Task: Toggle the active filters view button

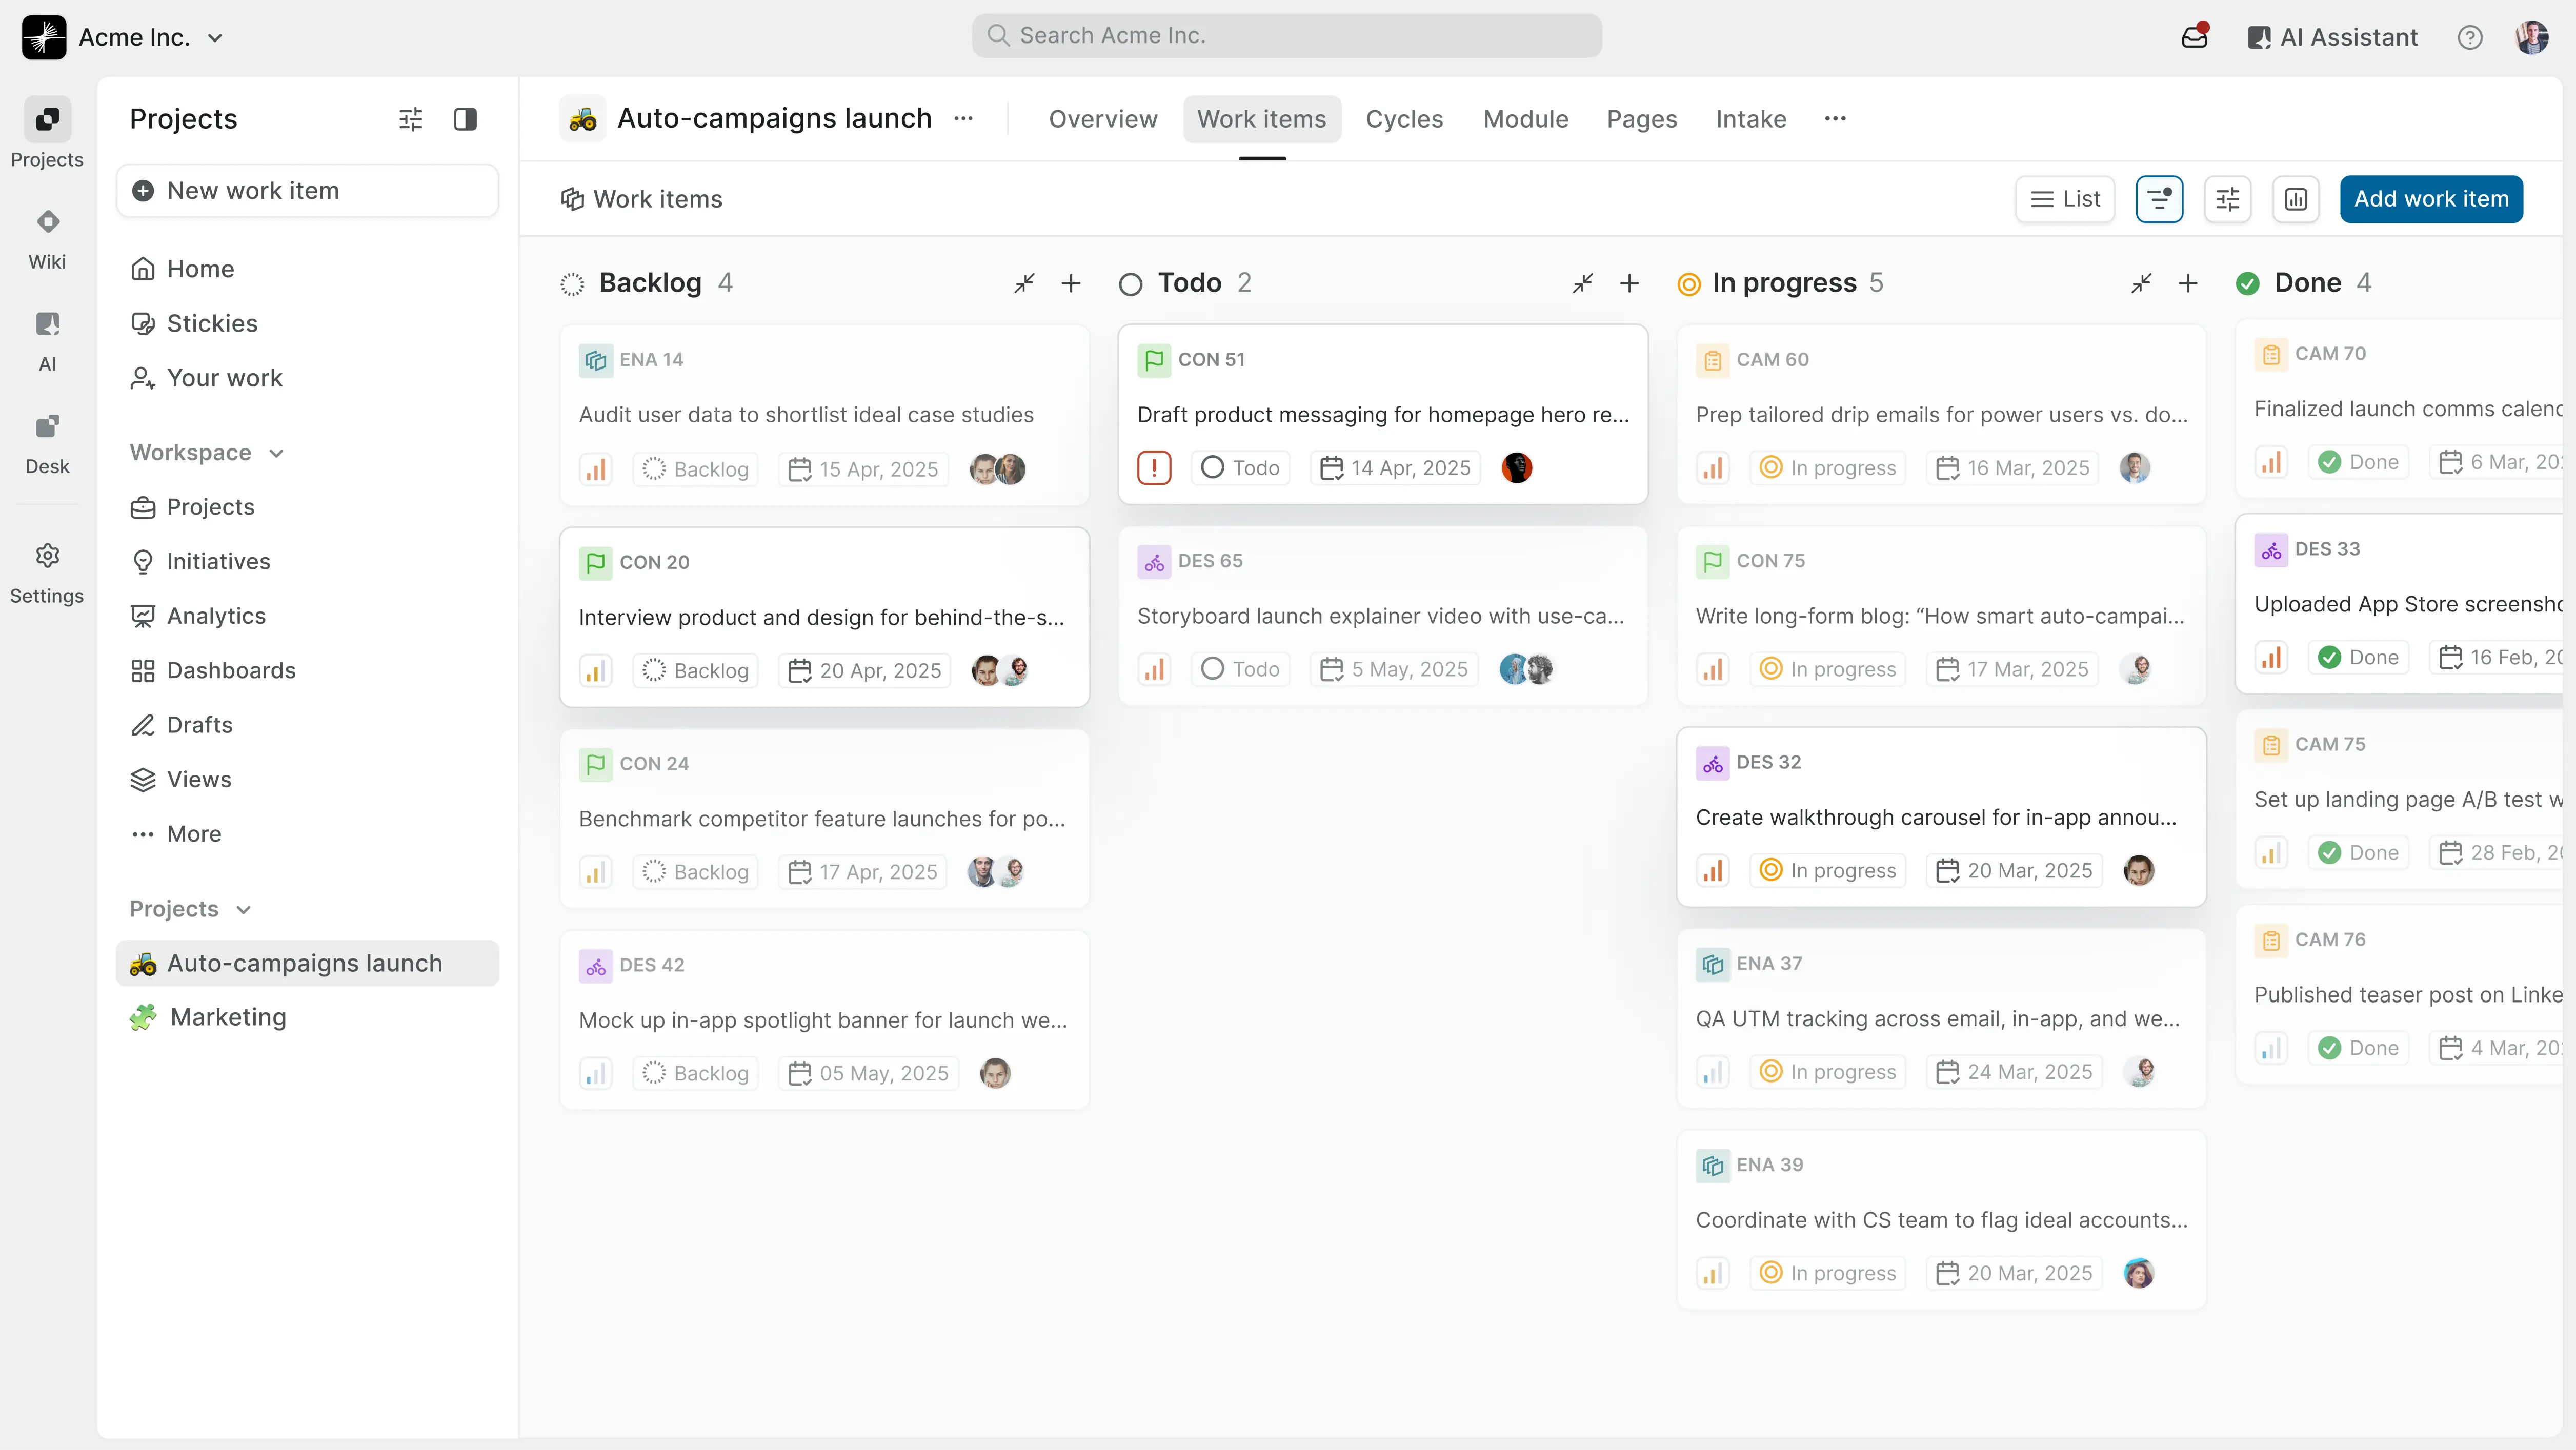Action: pyautogui.click(x=2160, y=199)
